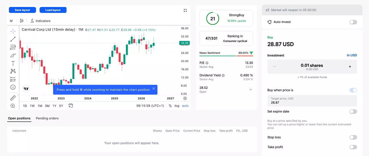This screenshot has height=156, width=369.
Task: Disable the Buy when price is toggle
Action: (x=353, y=90)
